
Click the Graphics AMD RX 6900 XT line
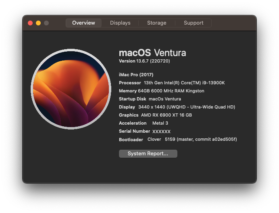[x=155, y=115]
